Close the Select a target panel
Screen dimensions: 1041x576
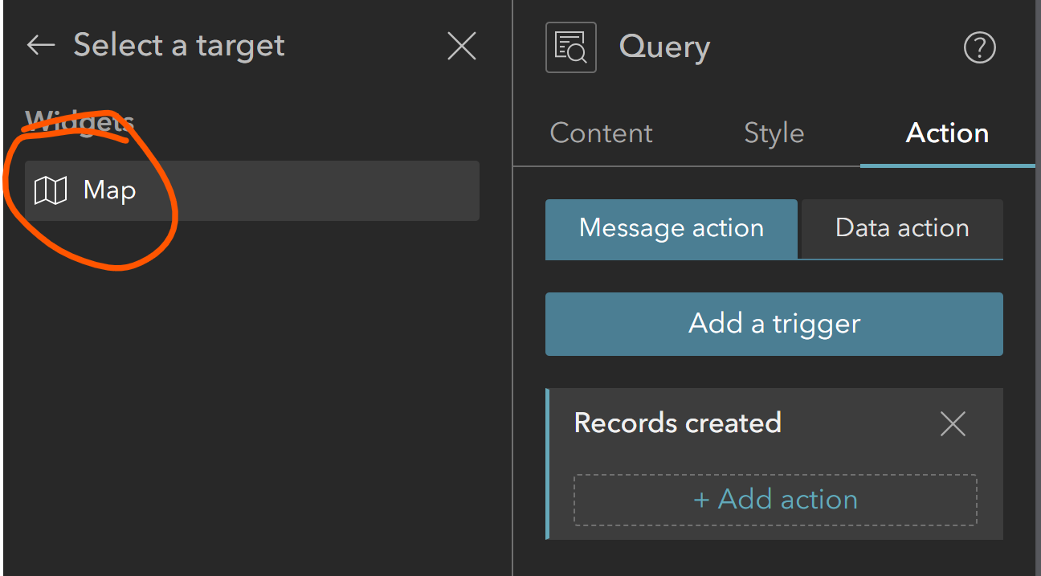click(462, 47)
